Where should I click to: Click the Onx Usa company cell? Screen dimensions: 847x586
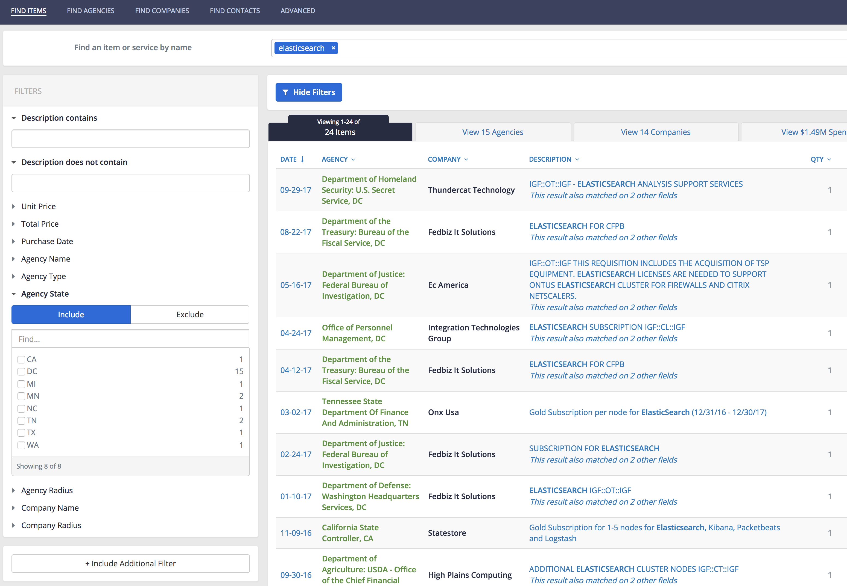tap(443, 412)
